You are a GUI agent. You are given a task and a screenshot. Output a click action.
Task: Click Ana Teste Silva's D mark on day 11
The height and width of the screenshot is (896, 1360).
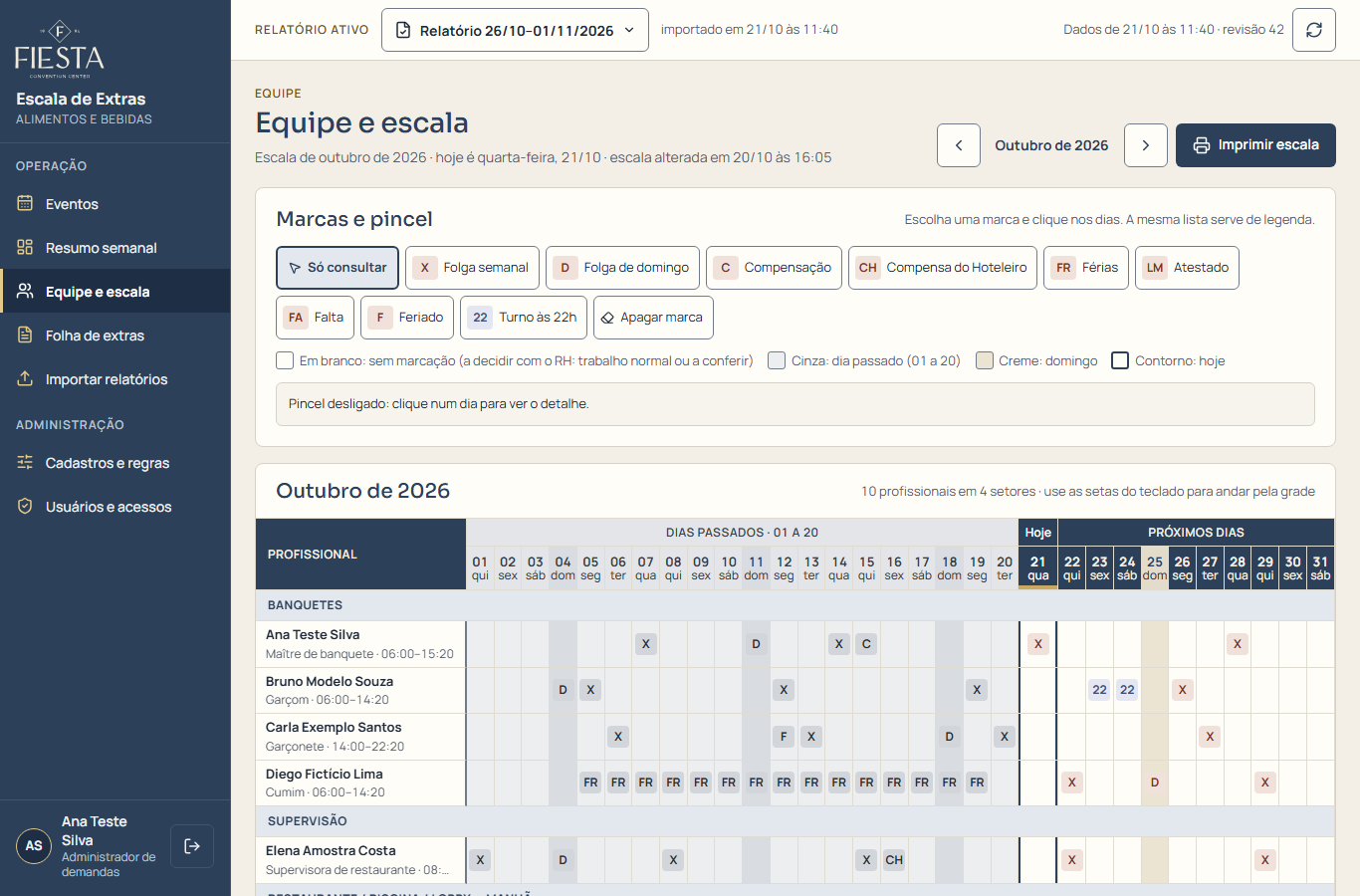click(x=757, y=644)
